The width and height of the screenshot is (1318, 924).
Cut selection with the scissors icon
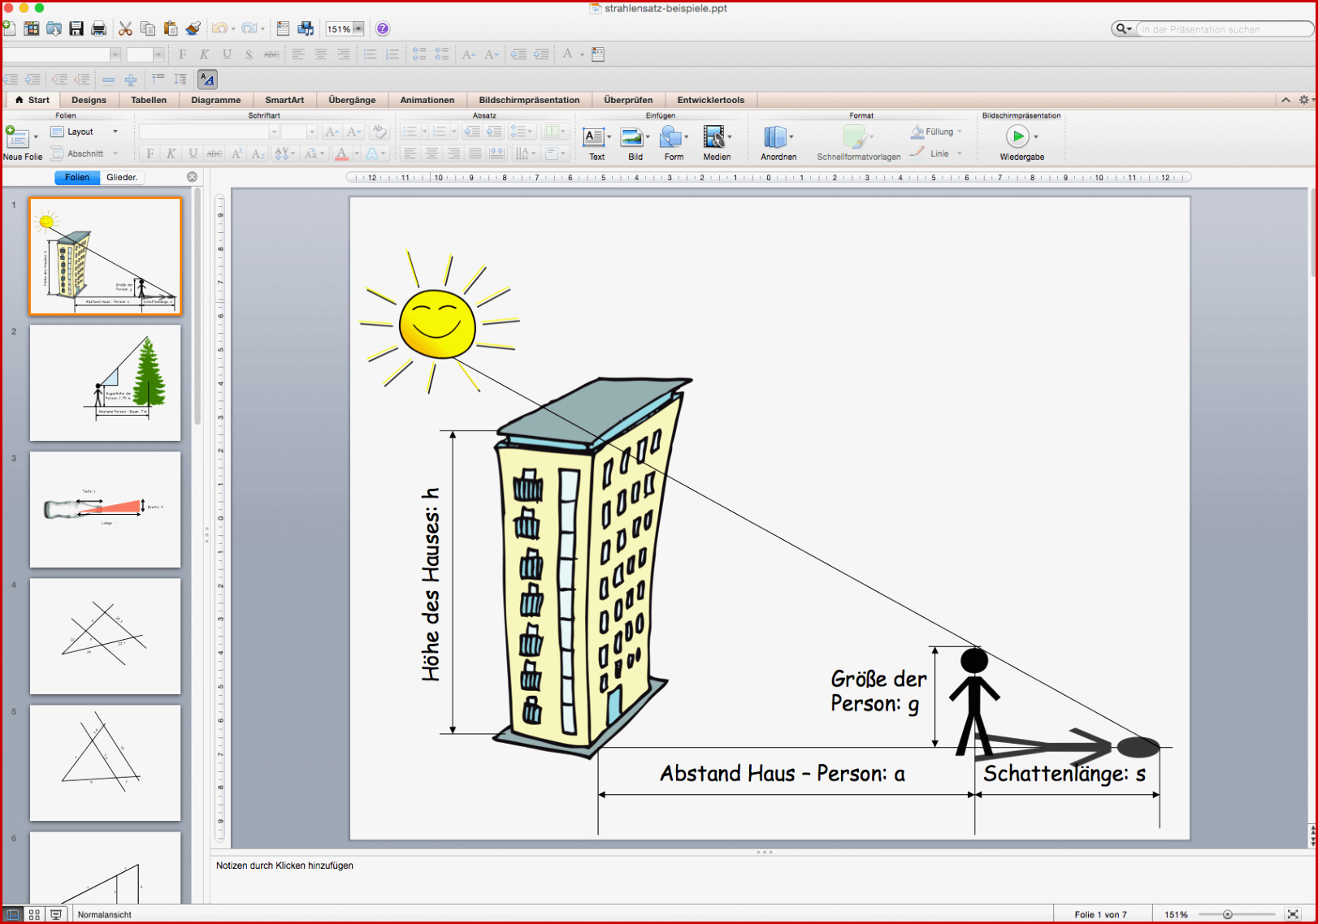(125, 28)
